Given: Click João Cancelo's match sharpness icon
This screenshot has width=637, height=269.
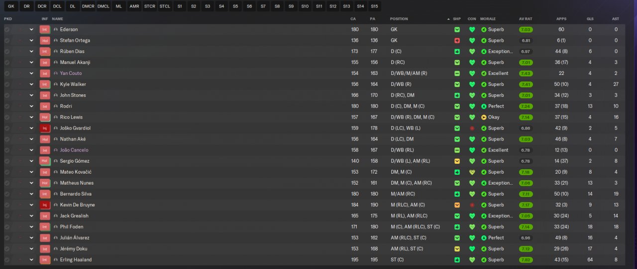Looking at the screenshot, I should 457,150.
